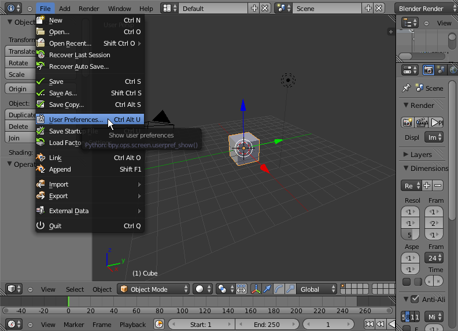Viewport: 458px width, 331px height.
Task: Click the Start frame field
Action: (x=201, y=324)
